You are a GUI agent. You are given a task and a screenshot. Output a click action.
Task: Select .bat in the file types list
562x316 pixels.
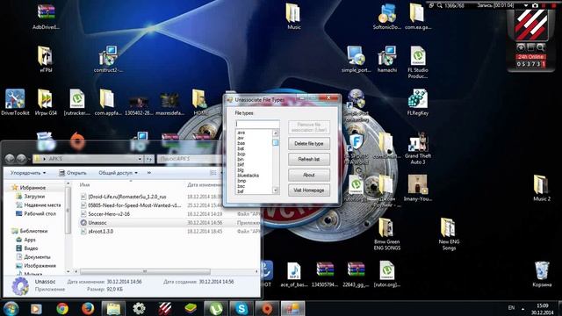[241, 148]
